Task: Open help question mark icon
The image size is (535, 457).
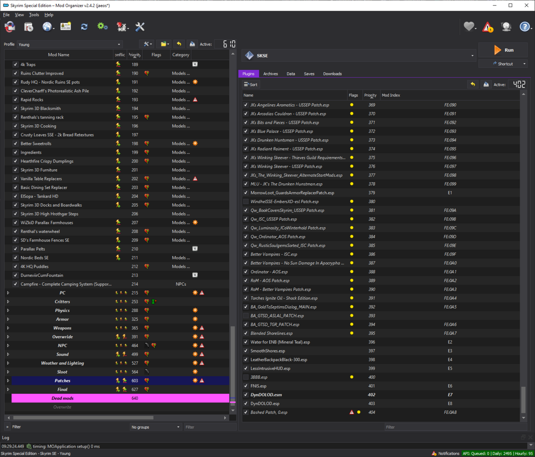Action: [524, 27]
